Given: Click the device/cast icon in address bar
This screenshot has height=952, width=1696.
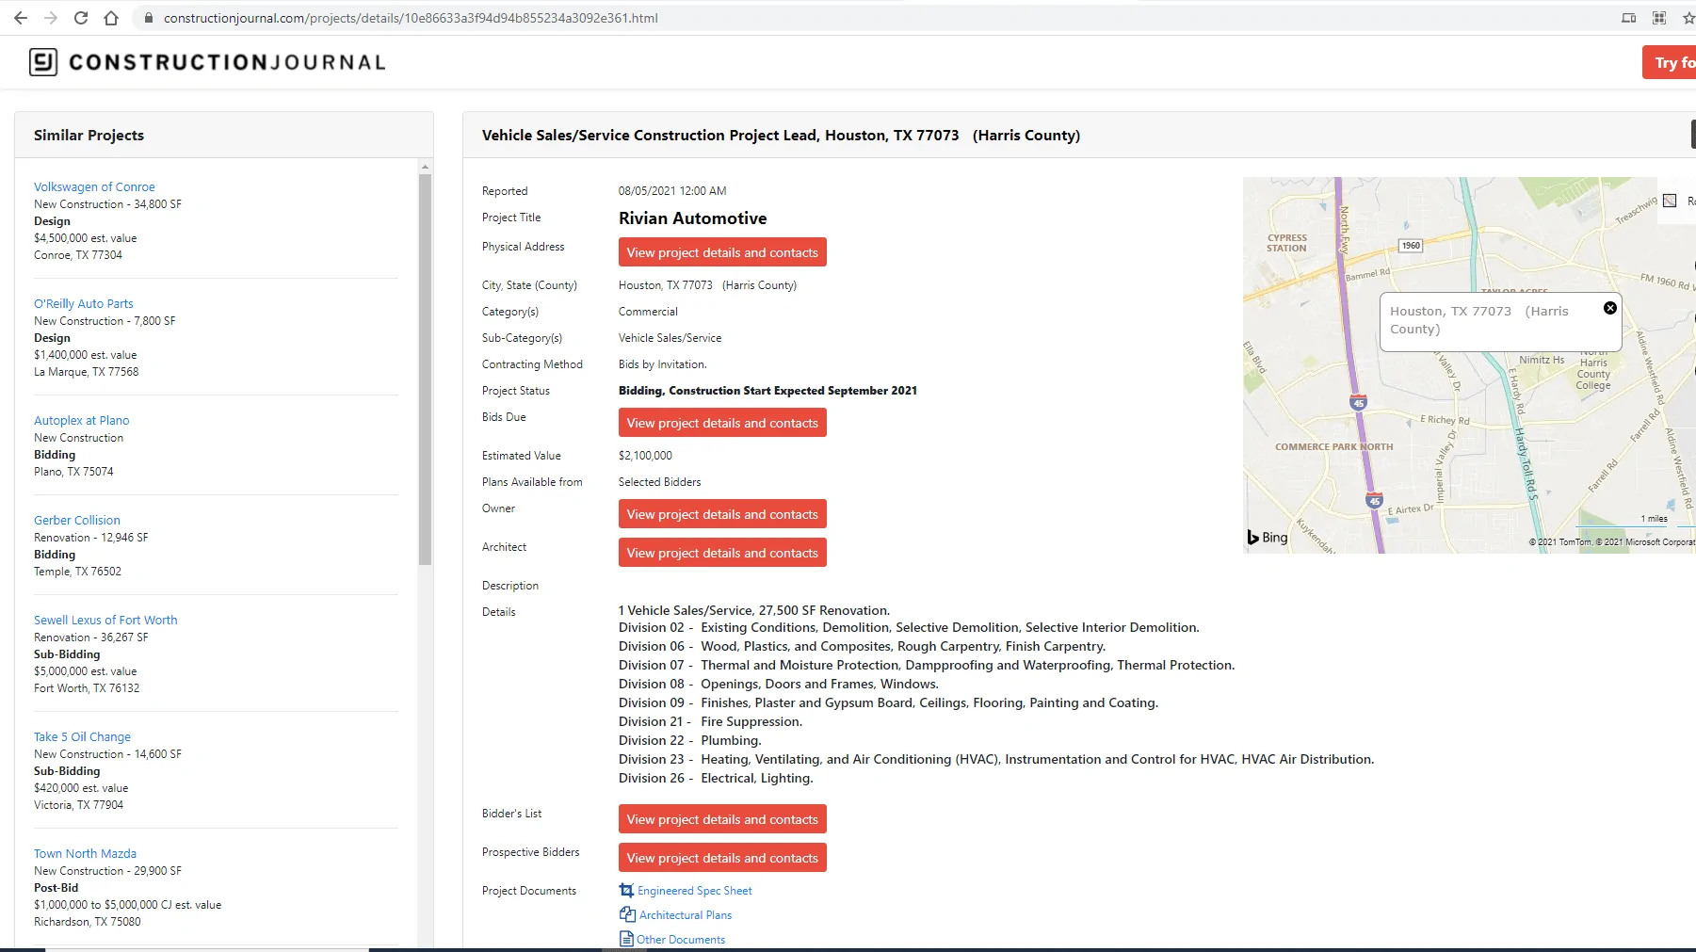Looking at the screenshot, I should click(x=1628, y=18).
